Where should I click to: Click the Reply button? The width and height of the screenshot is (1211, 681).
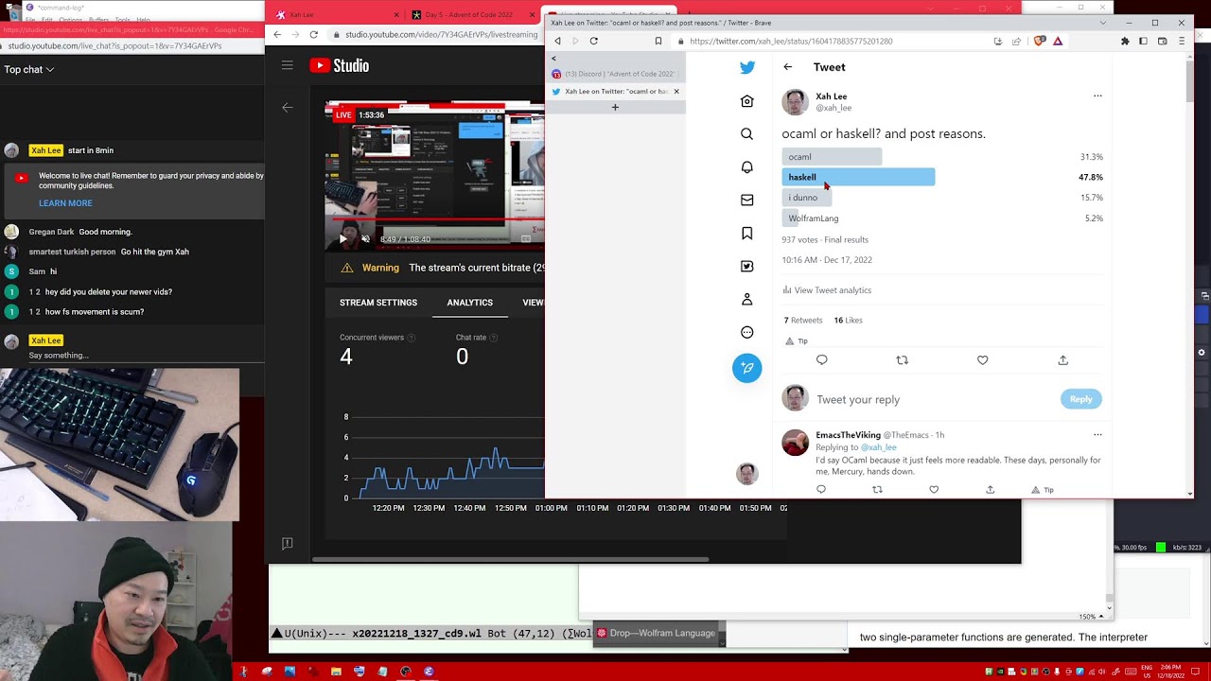tap(1080, 399)
